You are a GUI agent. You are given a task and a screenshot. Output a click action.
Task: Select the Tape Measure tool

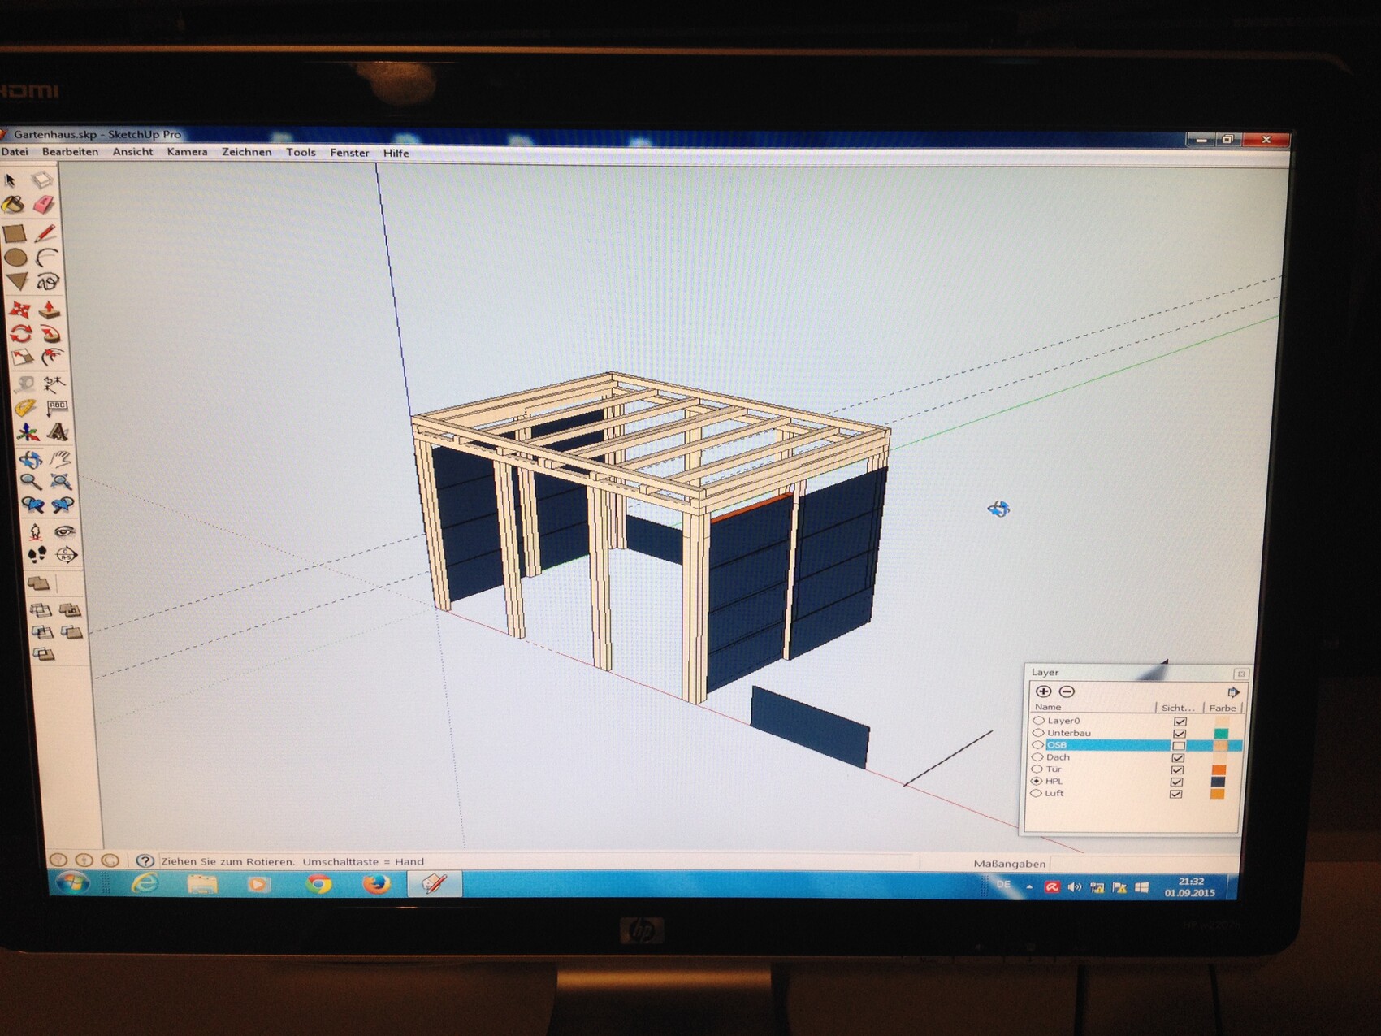[24, 384]
